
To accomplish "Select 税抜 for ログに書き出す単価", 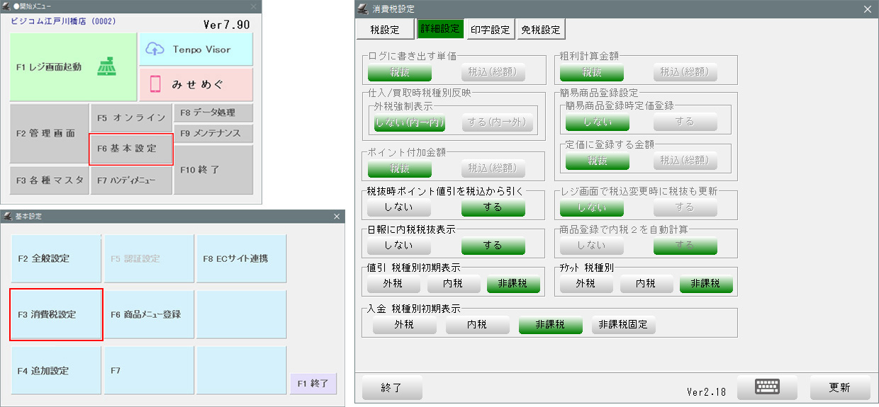I will click(400, 71).
